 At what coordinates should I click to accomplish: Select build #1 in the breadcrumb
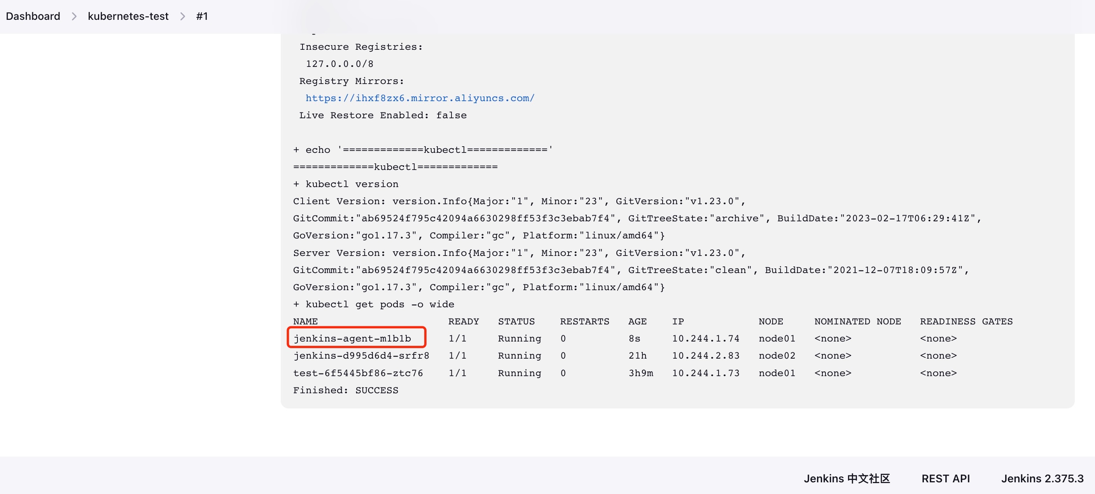pos(201,16)
